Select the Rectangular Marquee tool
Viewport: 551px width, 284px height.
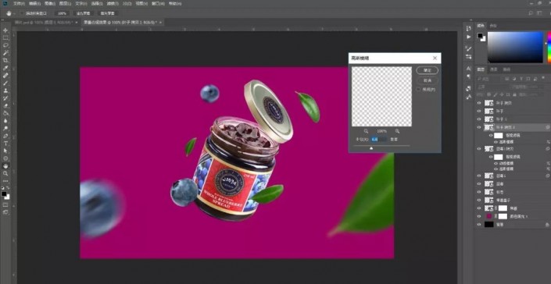click(x=5, y=38)
